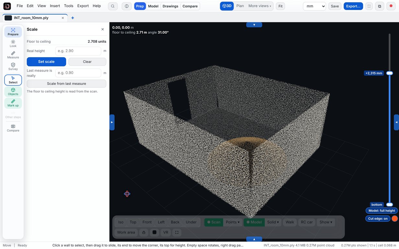Screen dimensions: 399x249
Task: Open the Objects tool
Action: click(x=13, y=92)
